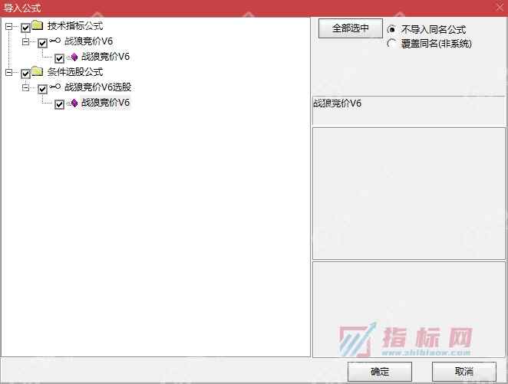
Task: Toggle the 战狼竞价V6选股 group checkbox
Action: click(x=42, y=89)
